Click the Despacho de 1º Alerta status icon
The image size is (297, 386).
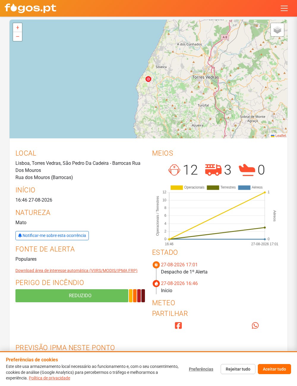click(156, 265)
